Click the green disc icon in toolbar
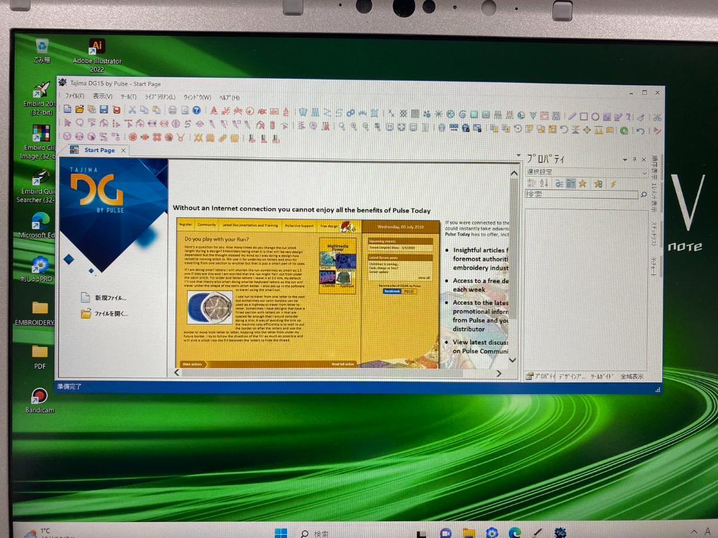Image resolution: width=718 pixels, height=538 pixels. click(624, 131)
